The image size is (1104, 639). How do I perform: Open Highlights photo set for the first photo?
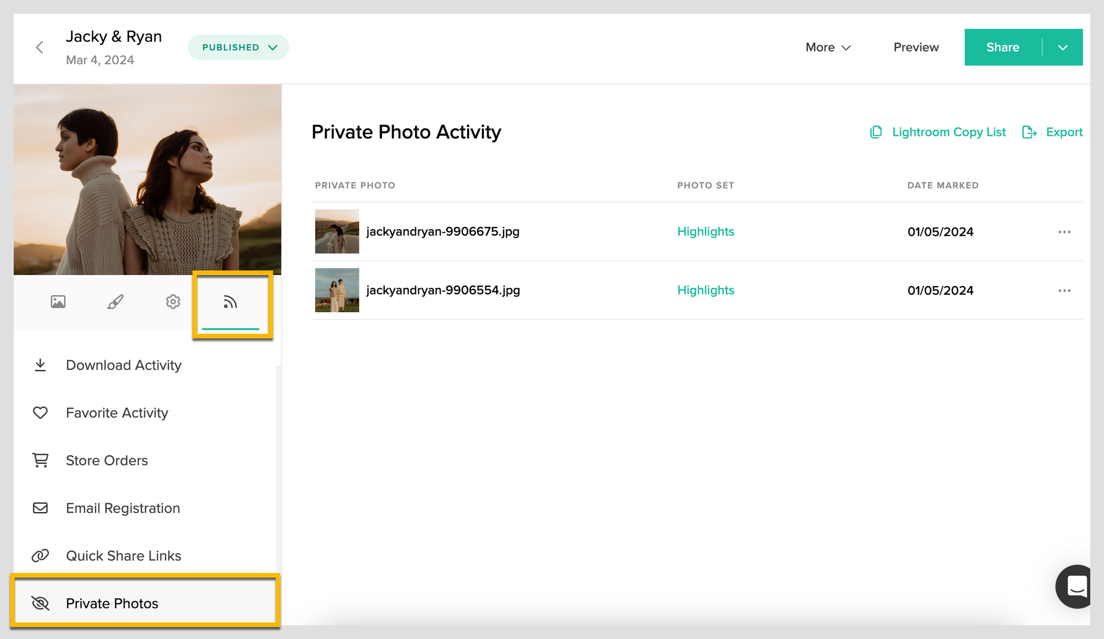[705, 231]
